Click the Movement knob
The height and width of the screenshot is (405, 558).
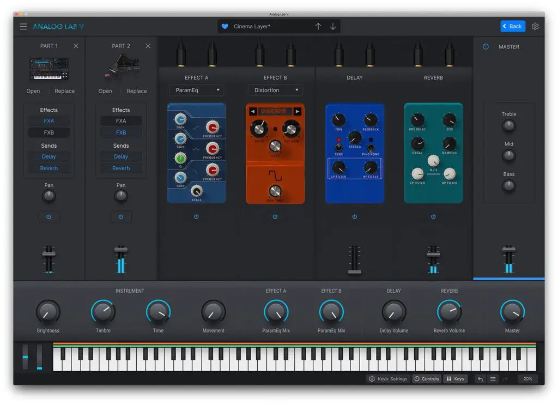pos(214,312)
